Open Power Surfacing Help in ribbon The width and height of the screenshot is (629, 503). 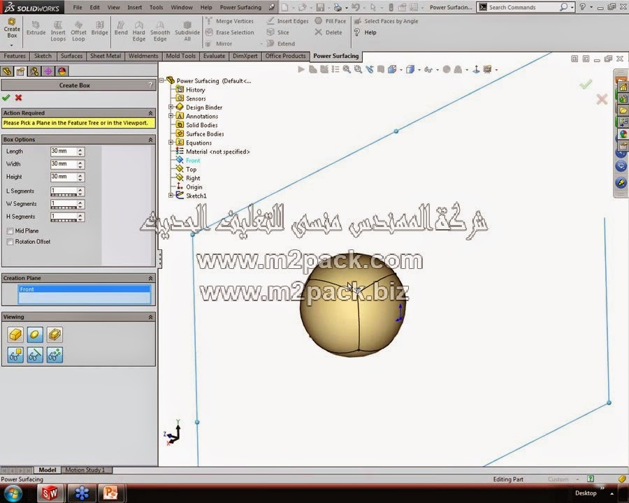(365, 33)
